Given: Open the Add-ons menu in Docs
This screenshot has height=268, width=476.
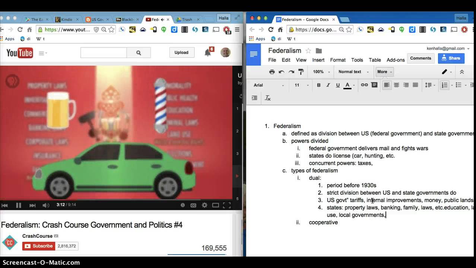Looking at the screenshot, I should (396, 60).
